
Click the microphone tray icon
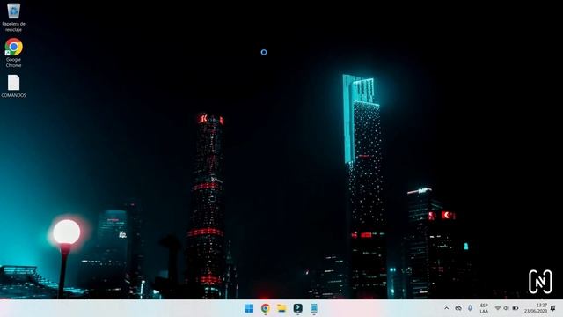coord(470,308)
